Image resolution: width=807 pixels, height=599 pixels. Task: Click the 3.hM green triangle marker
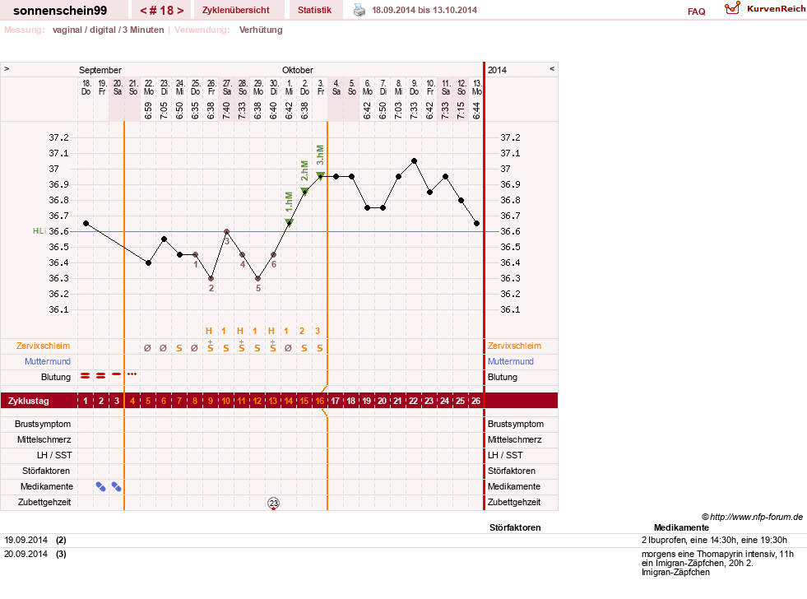(320, 175)
